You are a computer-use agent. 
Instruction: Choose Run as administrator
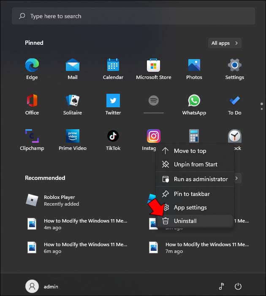pos(195,179)
